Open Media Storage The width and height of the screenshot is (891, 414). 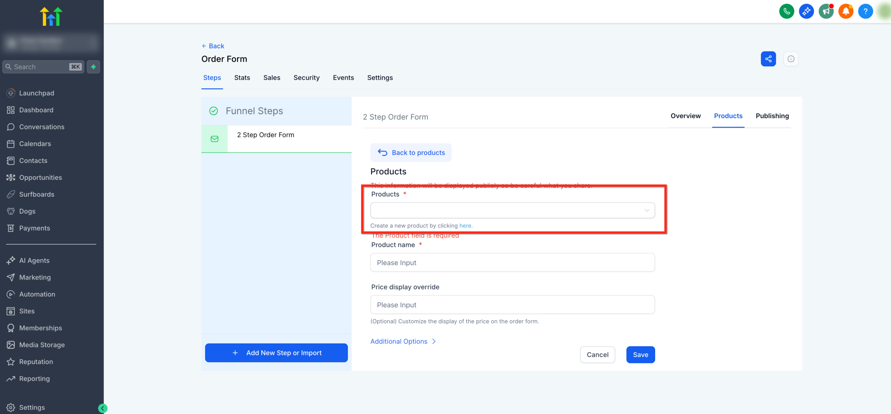[x=42, y=344]
